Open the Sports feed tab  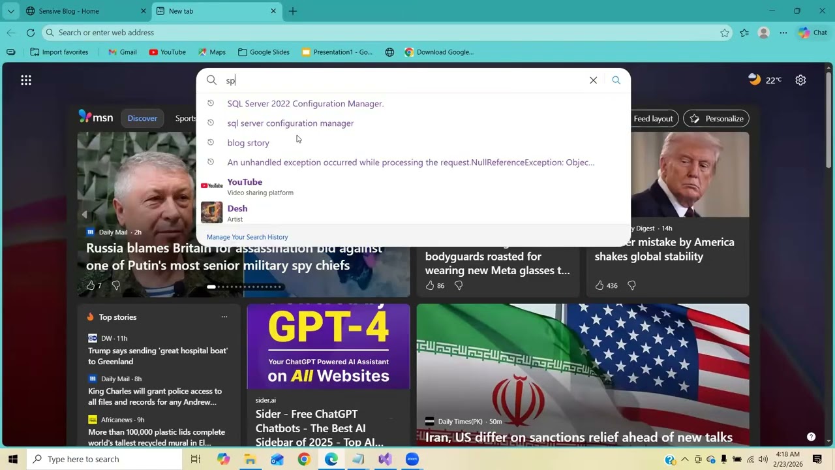tap(186, 118)
